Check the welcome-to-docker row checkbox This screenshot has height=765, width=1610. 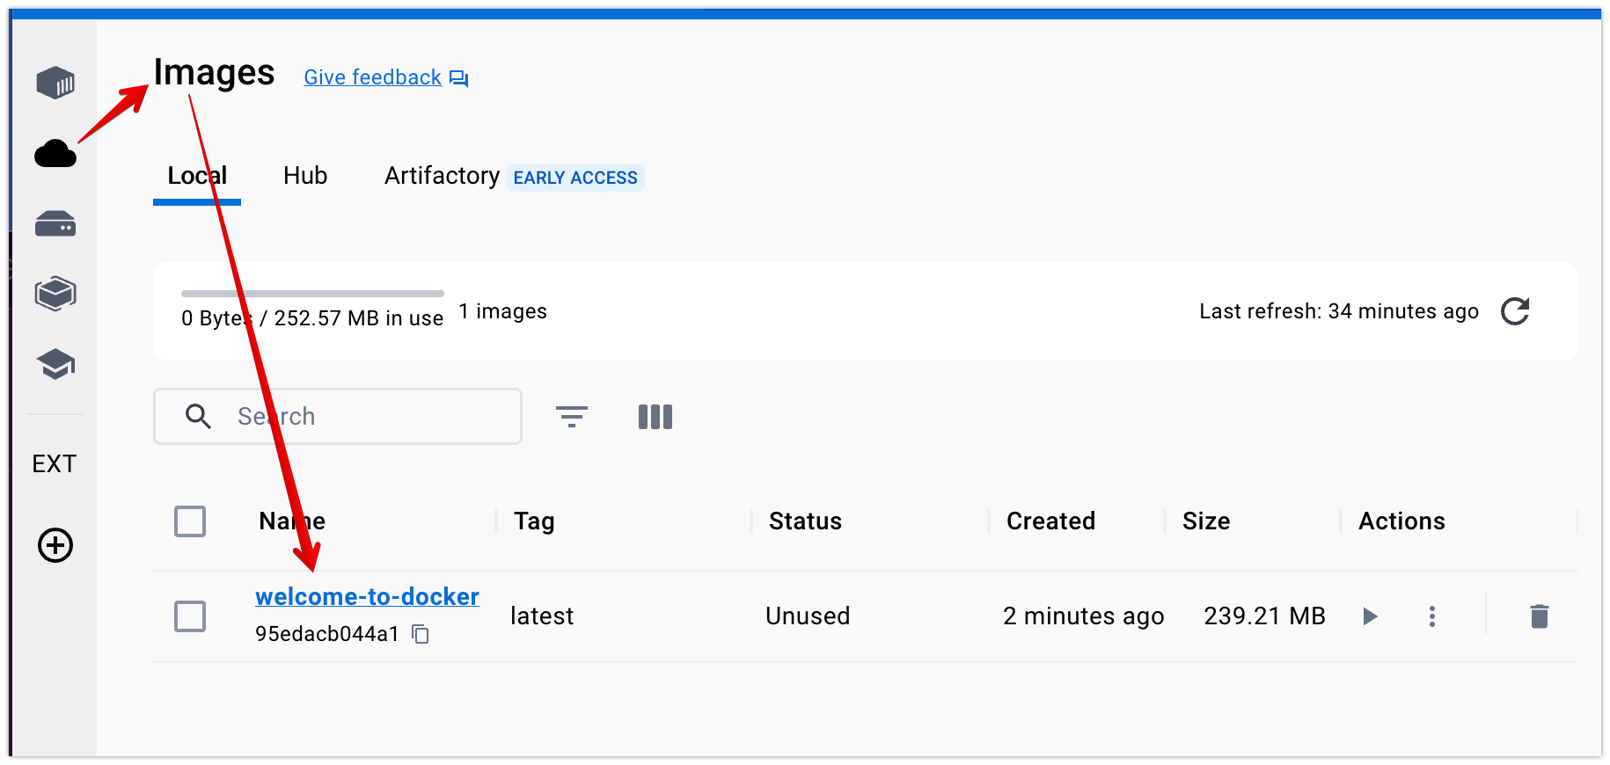[x=190, y=616]
